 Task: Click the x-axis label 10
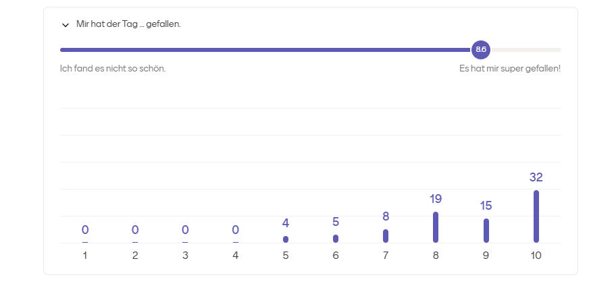(x=536, y=256)
